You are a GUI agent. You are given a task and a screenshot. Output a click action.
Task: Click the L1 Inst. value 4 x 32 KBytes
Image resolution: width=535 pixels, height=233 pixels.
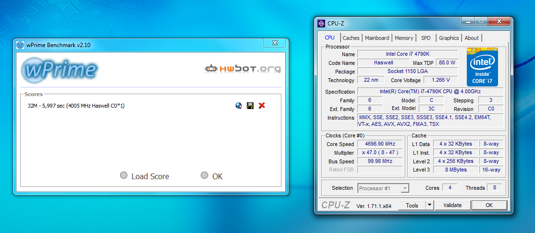coord(455,152)
